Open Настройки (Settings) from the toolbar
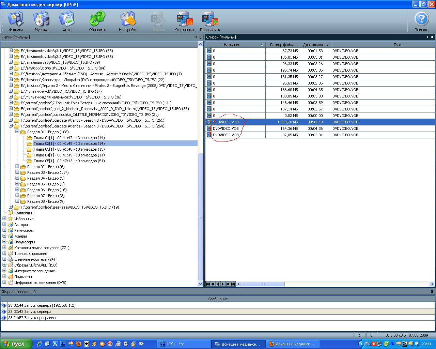 128,21
